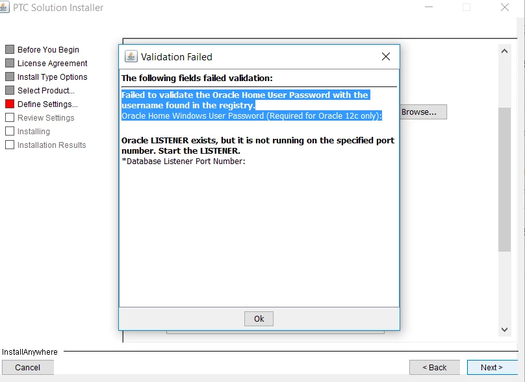This screenshot has height=382, width=525.
Task: Select the Install Type Options step
Action: pyautogui.click(x=52, y=77)
